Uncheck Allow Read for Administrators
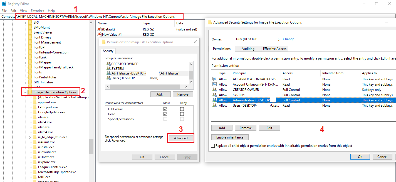Viewport: 396px width, 182px height. click(165, 114)
